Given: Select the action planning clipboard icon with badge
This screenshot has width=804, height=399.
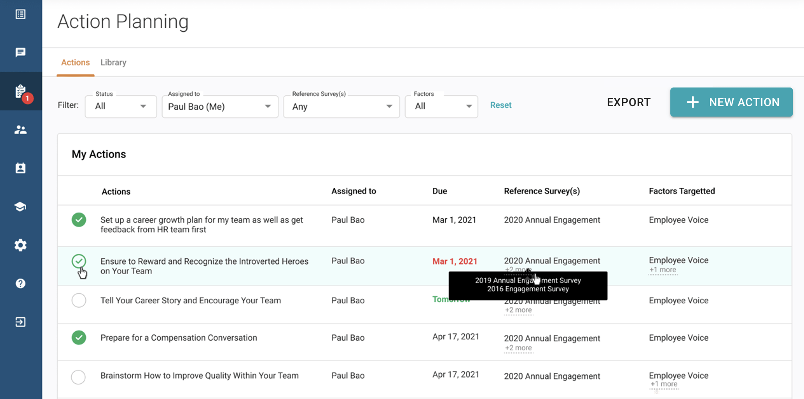Looking at the screenshot, I should [20, 91].
